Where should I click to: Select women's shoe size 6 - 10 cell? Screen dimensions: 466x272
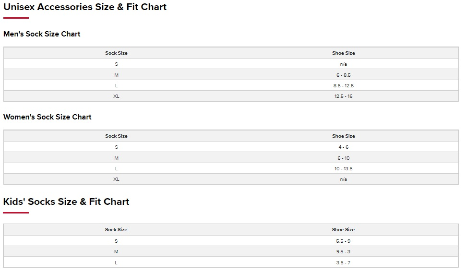(343, 158)
